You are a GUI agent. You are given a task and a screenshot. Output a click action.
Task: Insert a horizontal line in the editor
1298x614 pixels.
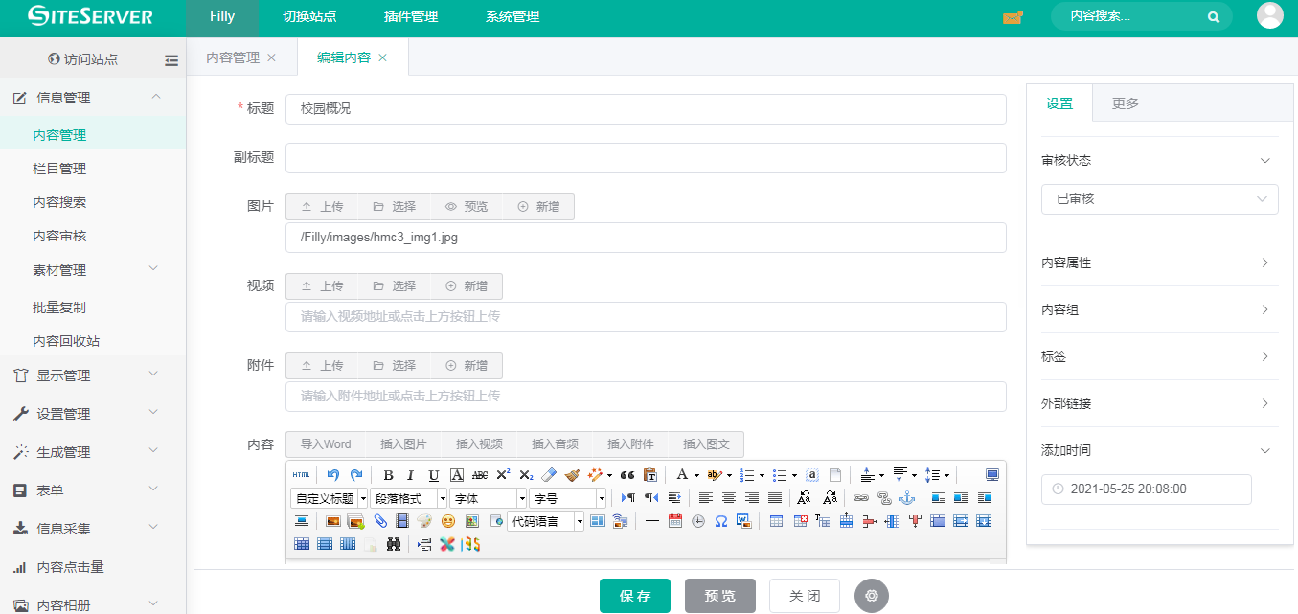[x=651, y=521]
